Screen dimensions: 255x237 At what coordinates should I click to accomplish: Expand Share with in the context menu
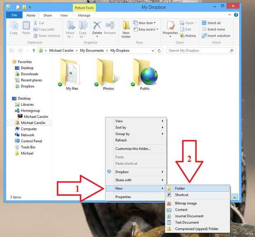[136, 180]
